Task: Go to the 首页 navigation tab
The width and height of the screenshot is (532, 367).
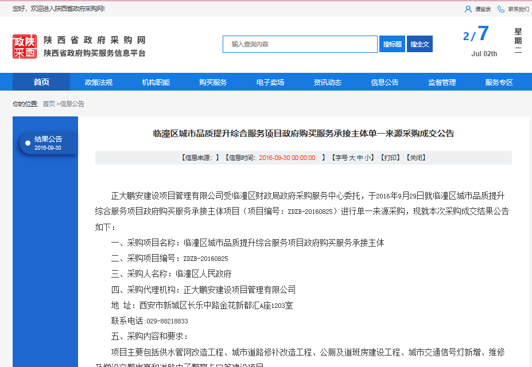Action: coord(41,82)
